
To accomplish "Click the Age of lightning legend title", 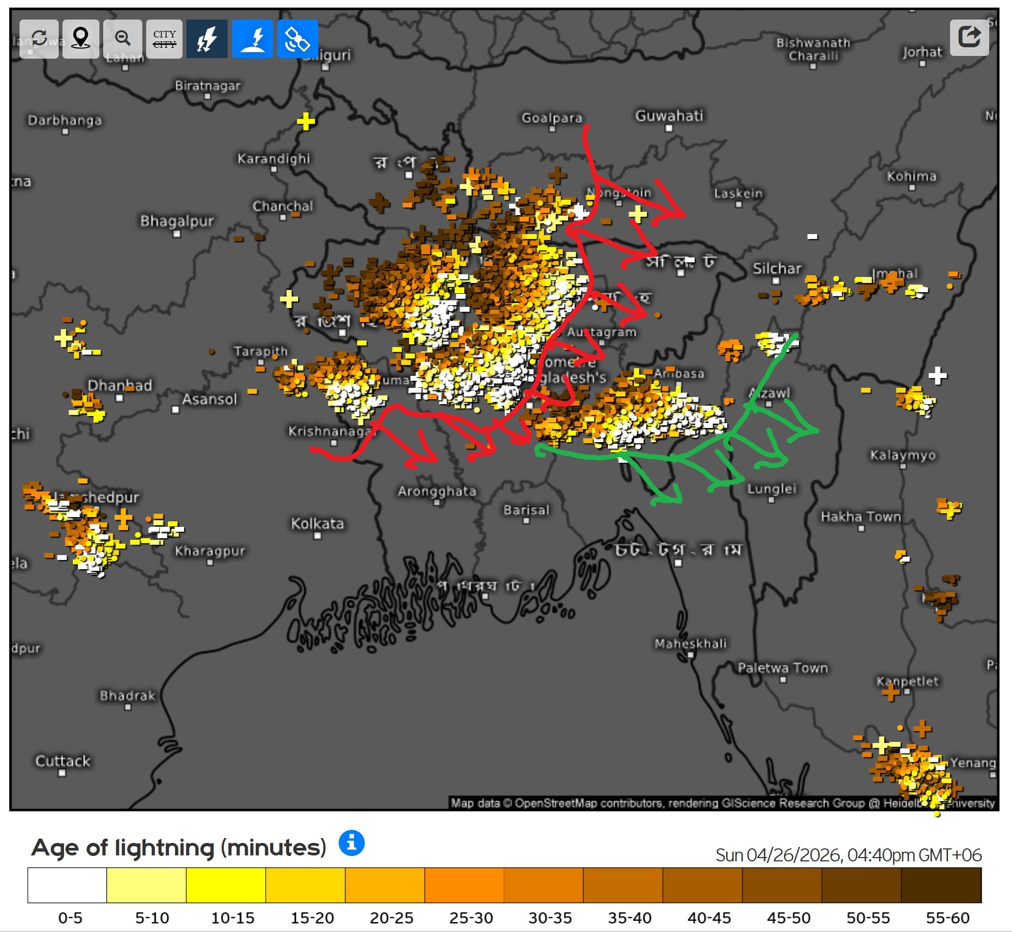I will point(179,847).
